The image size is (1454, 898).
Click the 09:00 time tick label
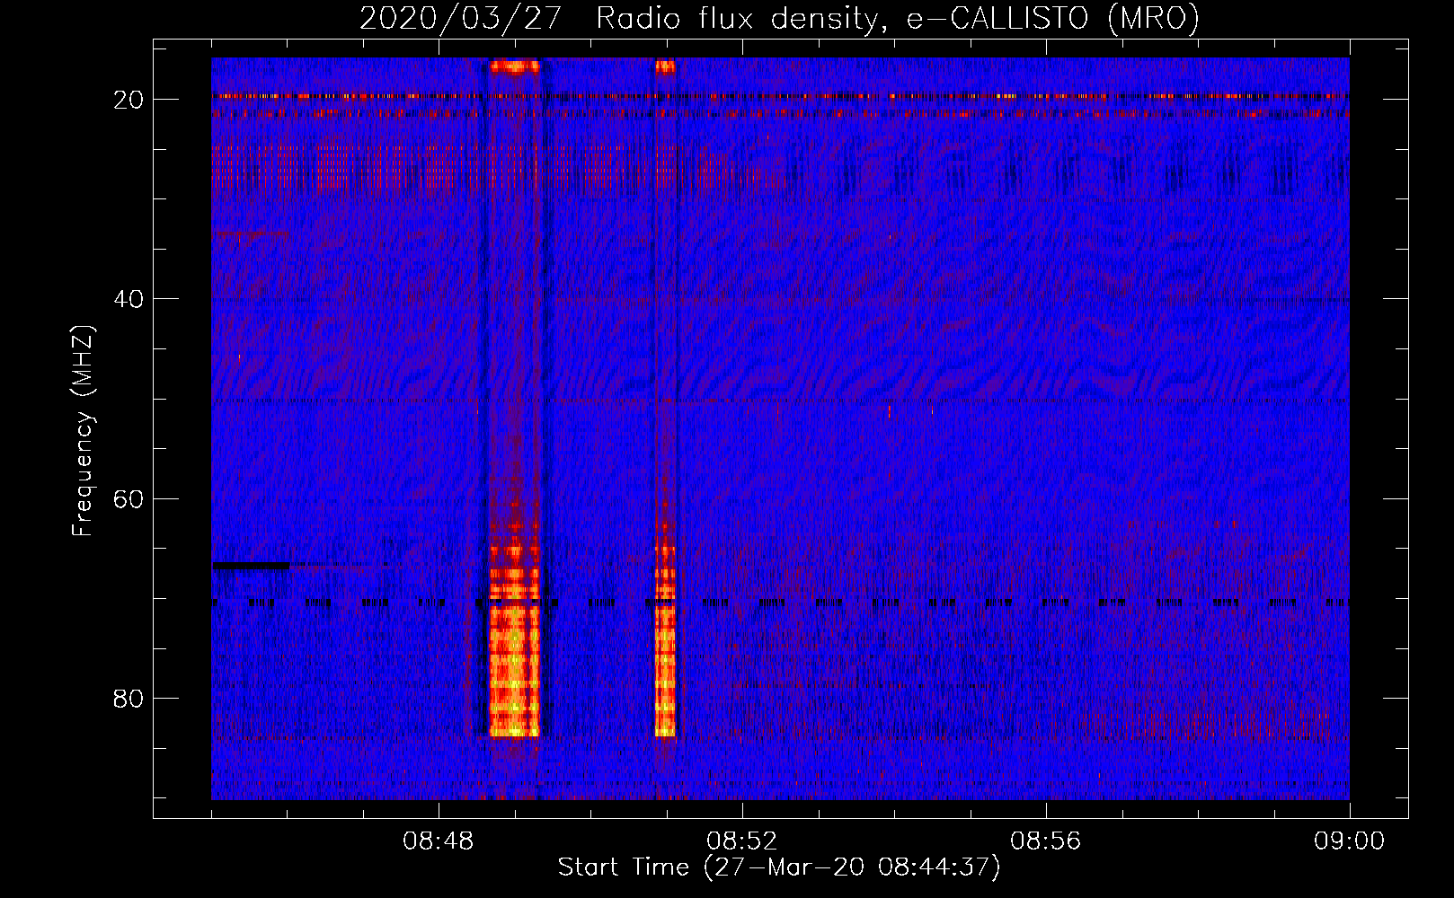coord(1350,841)
